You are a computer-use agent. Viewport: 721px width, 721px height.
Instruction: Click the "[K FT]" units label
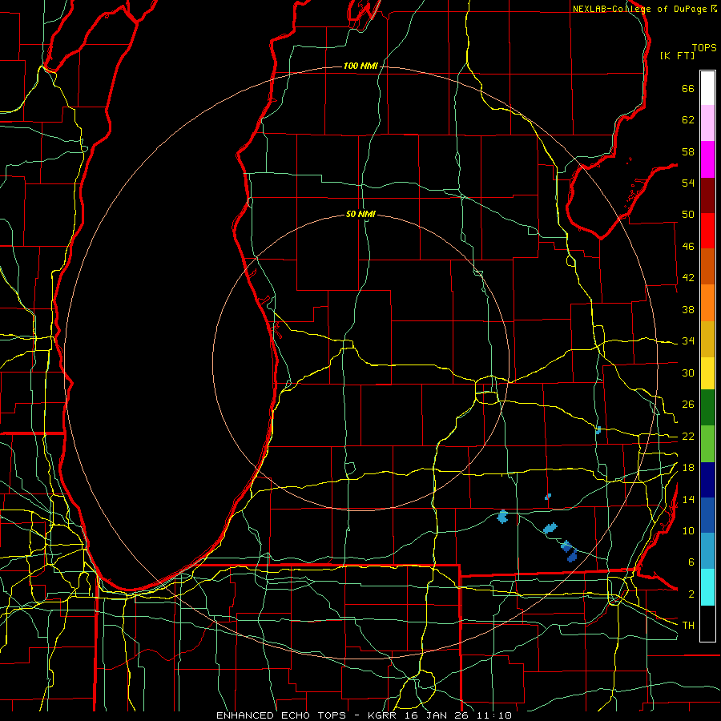677,55
